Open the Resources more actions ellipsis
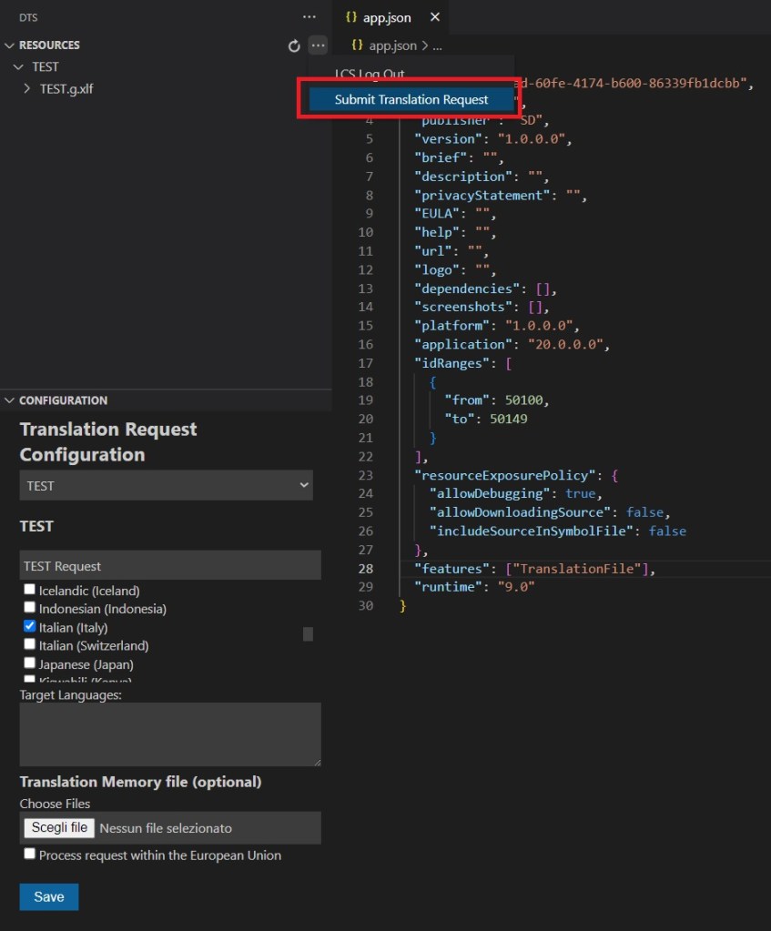 point(317,45)
